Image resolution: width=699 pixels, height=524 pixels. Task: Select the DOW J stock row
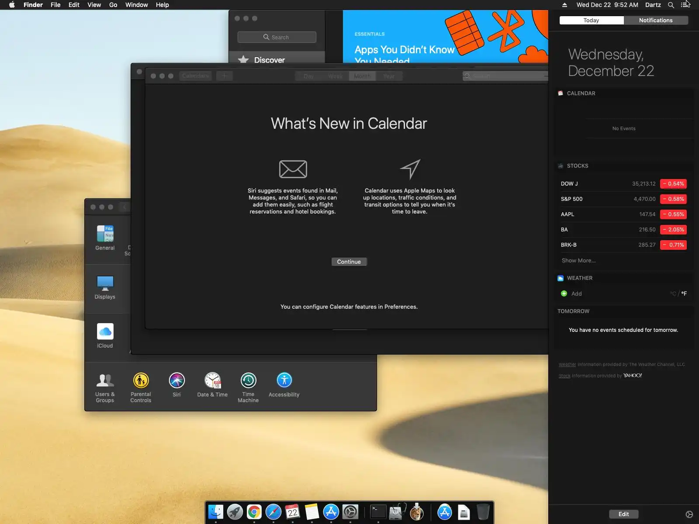(623, 184)
